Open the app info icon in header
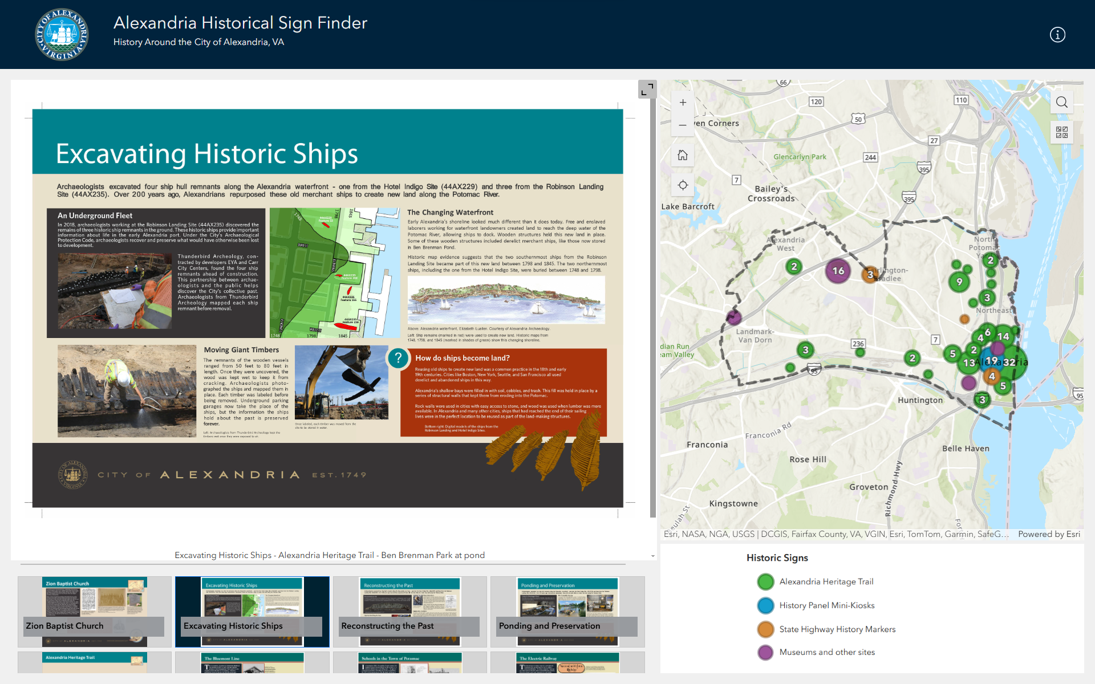1095x684 pixels. pyautogui.click(x=1057, y=35)
